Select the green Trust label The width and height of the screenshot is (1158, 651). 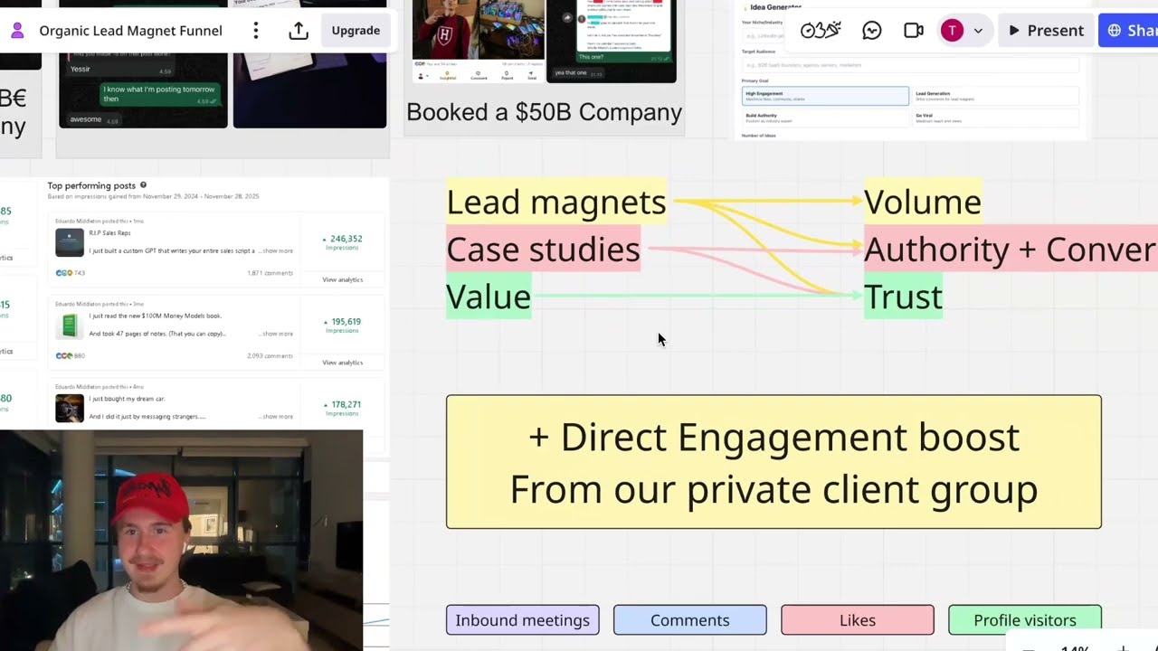tap(903, 297)
